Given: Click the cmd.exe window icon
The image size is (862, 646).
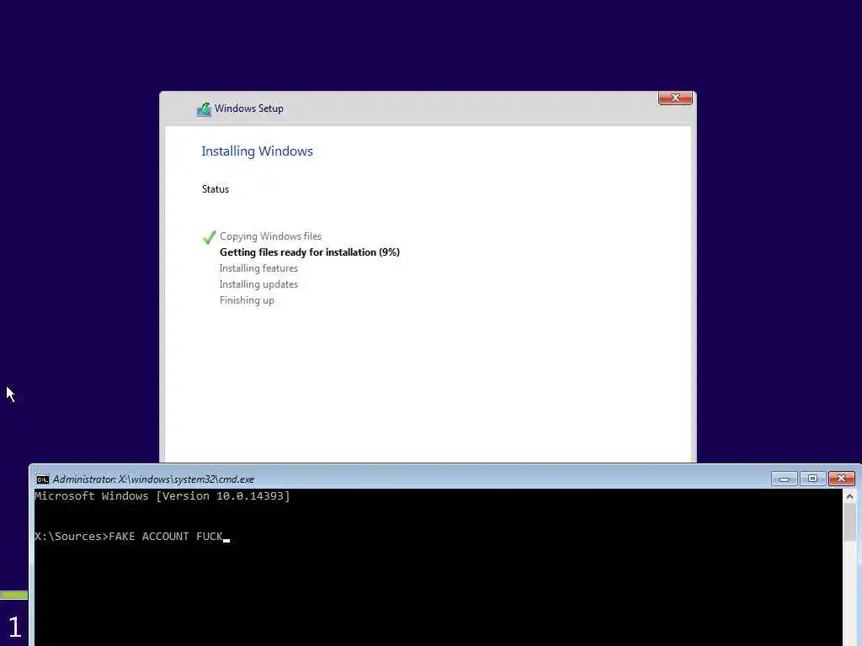Looking at the screenshot, I should [42, 479].
